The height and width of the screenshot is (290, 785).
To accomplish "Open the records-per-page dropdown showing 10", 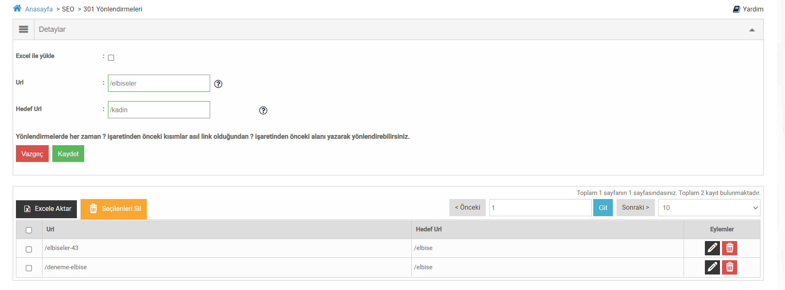I will [709, 208].
